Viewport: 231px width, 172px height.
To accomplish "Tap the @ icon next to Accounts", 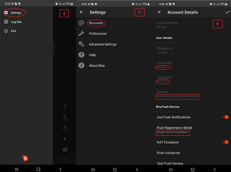I will click(x=81, y=23).
